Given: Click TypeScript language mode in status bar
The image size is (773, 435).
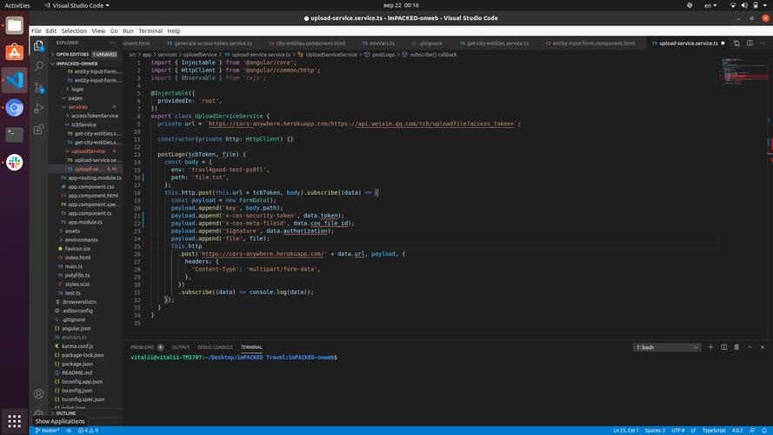Looking at the screenshot, I should 713,431.
